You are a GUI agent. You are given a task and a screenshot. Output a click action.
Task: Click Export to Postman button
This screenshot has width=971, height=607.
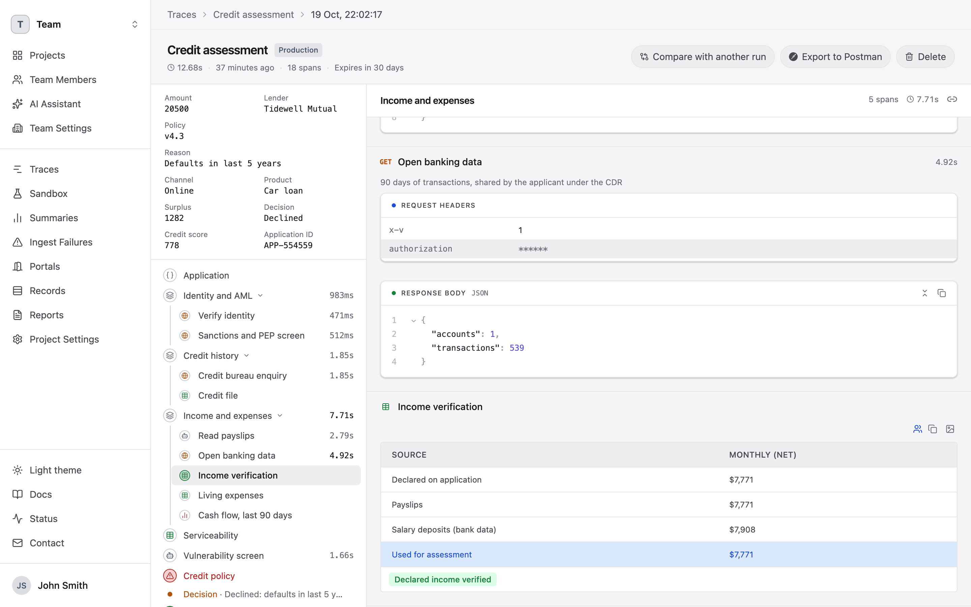pyautogui.click(x=835, y=57)
